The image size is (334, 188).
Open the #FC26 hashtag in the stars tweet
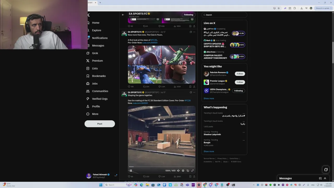pos(154,40)
